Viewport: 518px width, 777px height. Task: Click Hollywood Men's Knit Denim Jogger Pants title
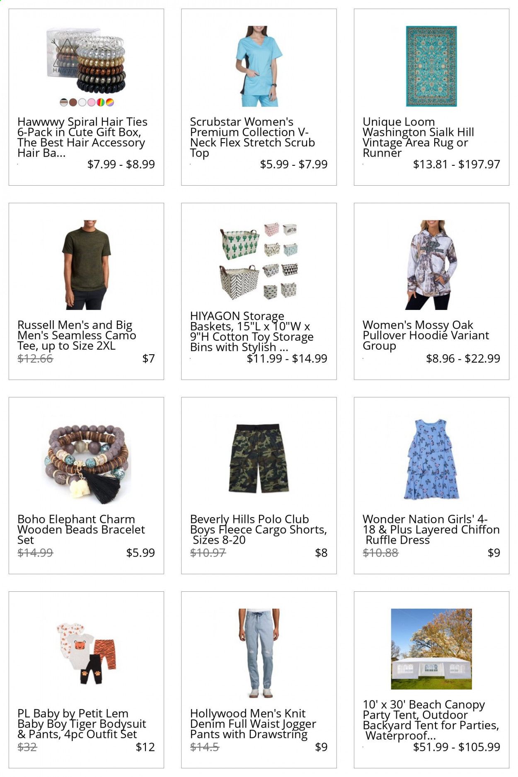(253, 724)
